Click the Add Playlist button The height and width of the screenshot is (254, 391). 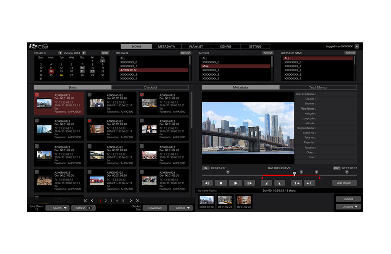tap(344, 183)
